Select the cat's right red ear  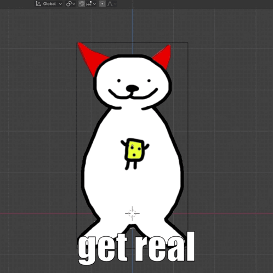(x=163, y=56)
